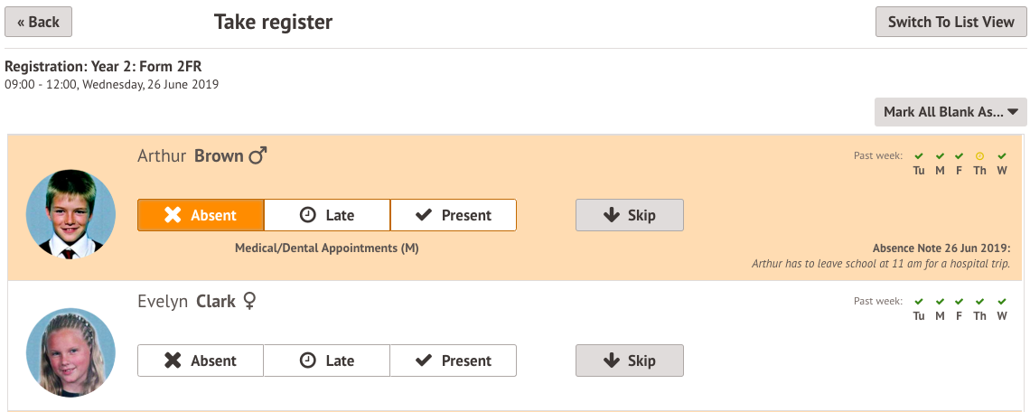The width and height of the screenshot is (1030, 412).
Task: Click Evelyn's Friday past-week checkmark
Action: click(x=959, y=302)
